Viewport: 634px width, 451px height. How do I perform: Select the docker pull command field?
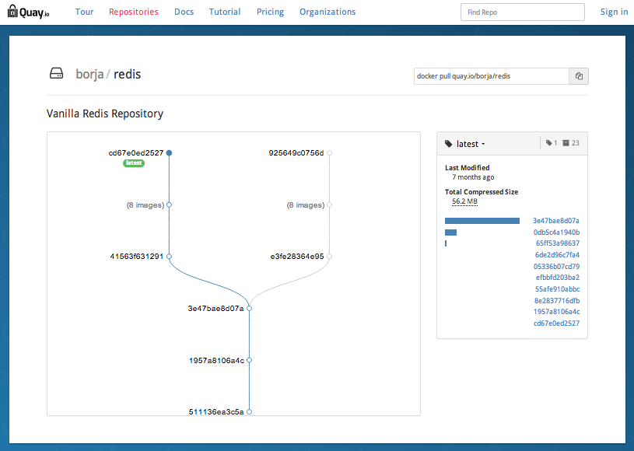tap(492, 76)
